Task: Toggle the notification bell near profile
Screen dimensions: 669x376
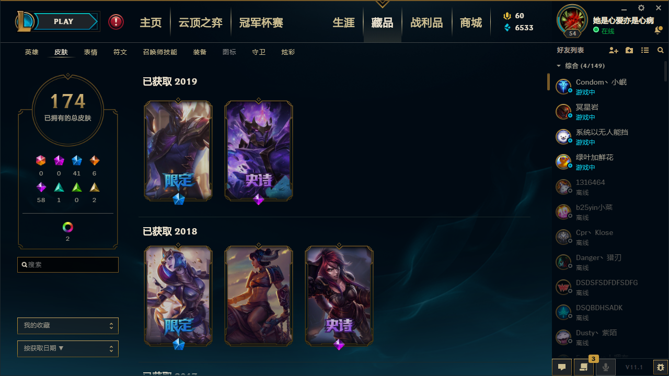Action: click(x=658, y=31)
